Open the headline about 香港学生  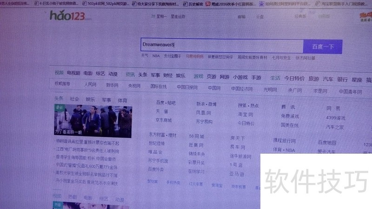coord(86,158)
